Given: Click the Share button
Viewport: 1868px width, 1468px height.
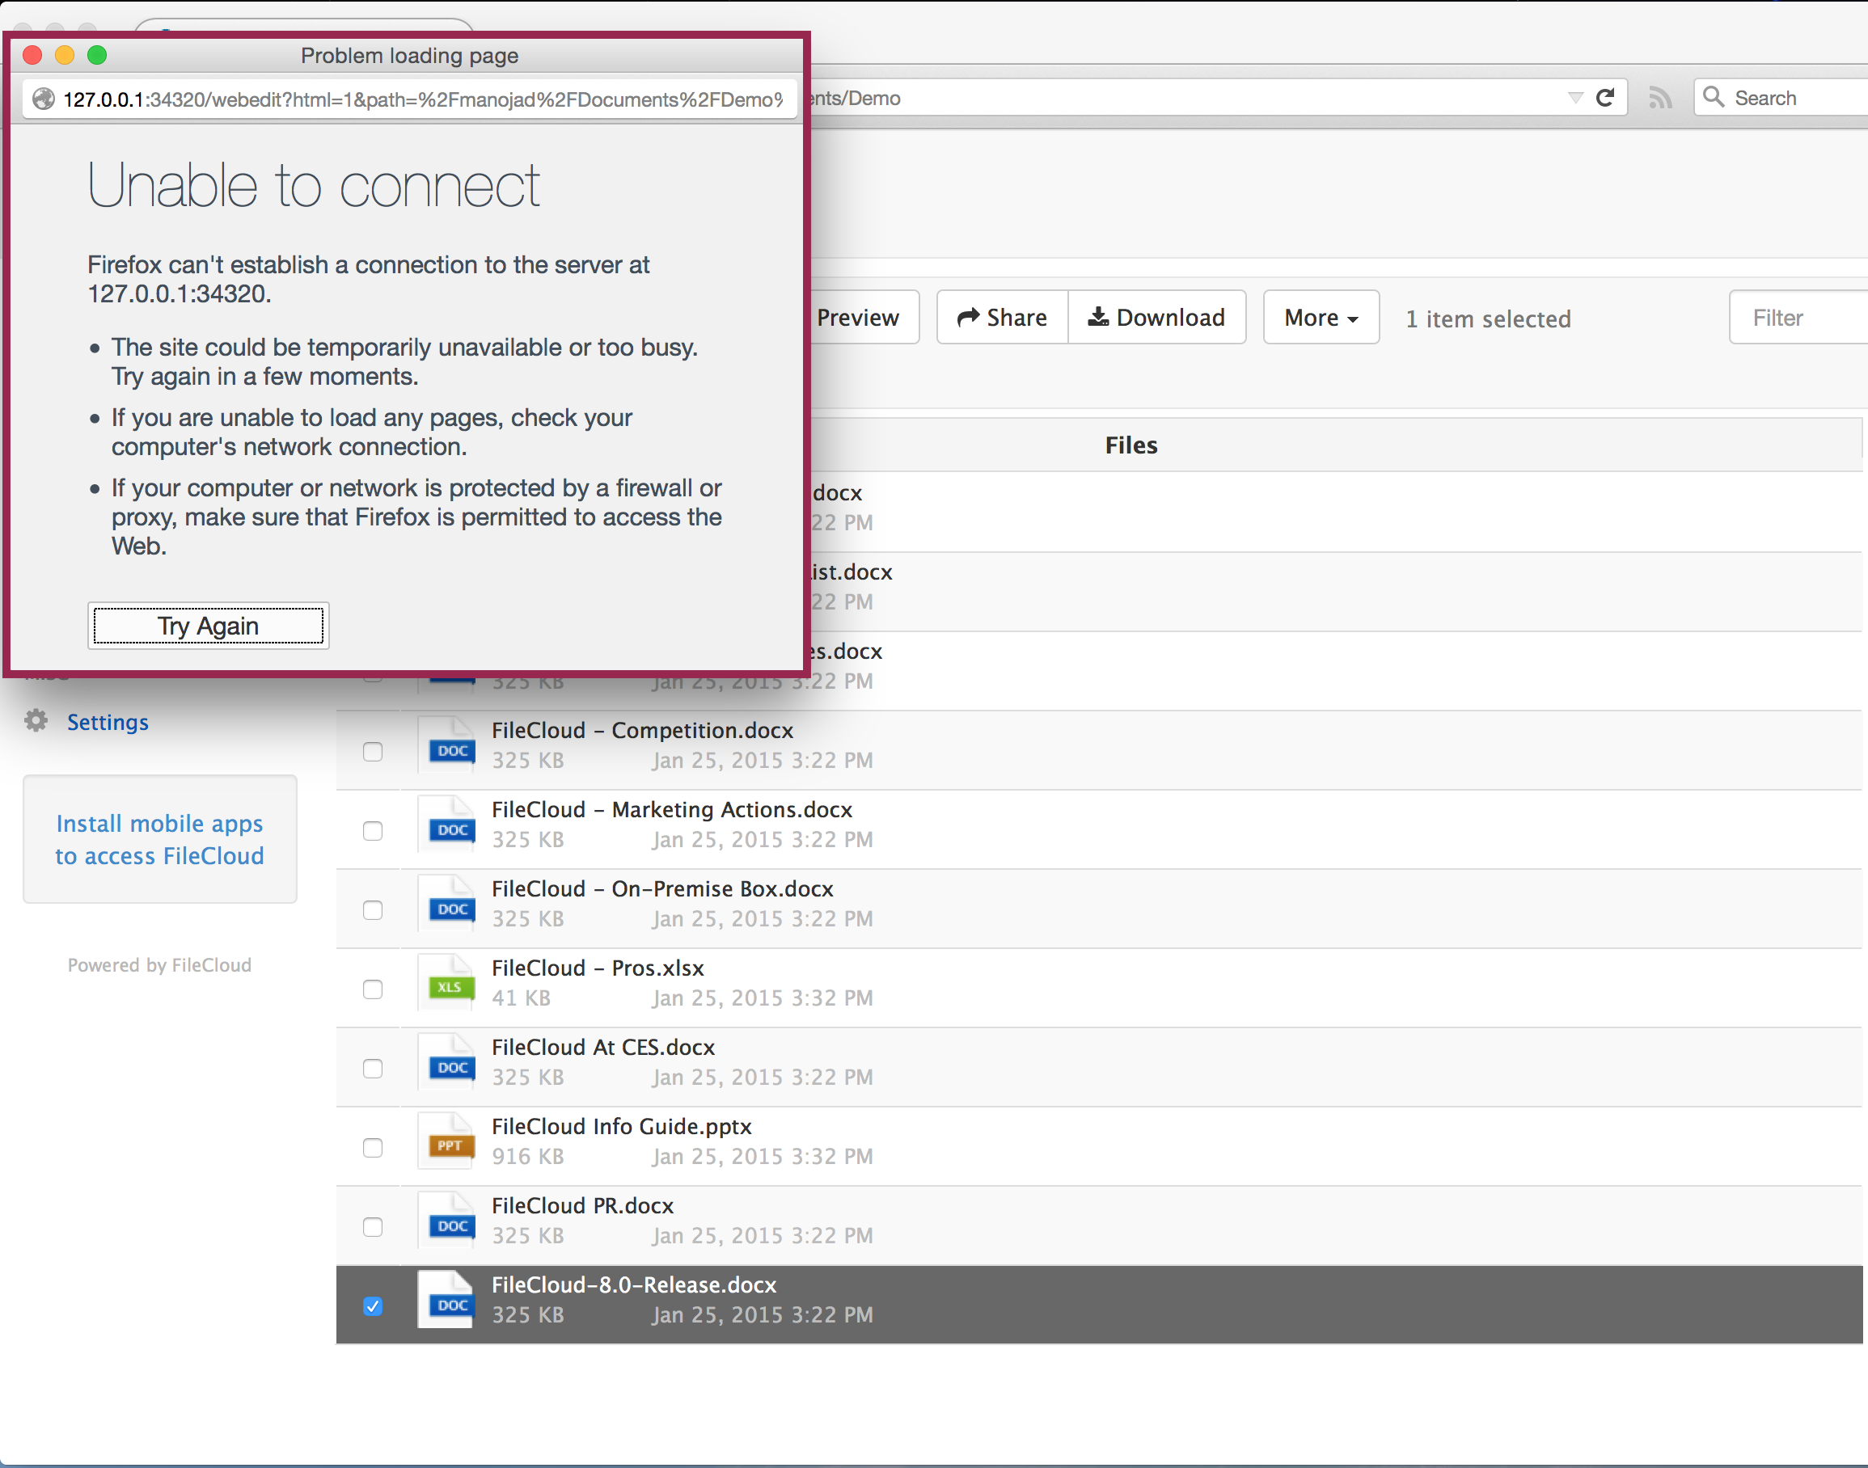Looking at the screenshot, I should (x=1003, y=318).
